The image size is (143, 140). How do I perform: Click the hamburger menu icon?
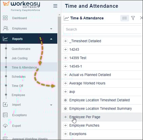coord(55,6)
